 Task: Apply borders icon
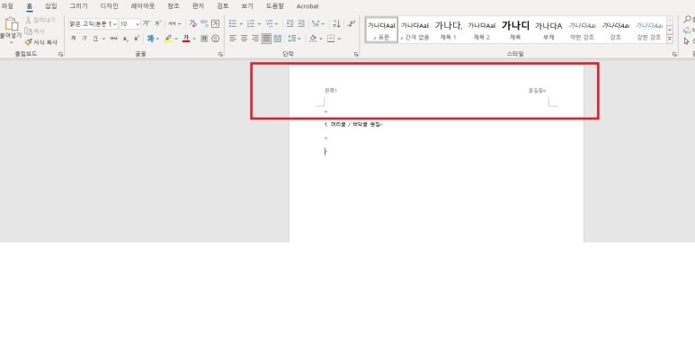pyautogui.click(x=331, y=39)
